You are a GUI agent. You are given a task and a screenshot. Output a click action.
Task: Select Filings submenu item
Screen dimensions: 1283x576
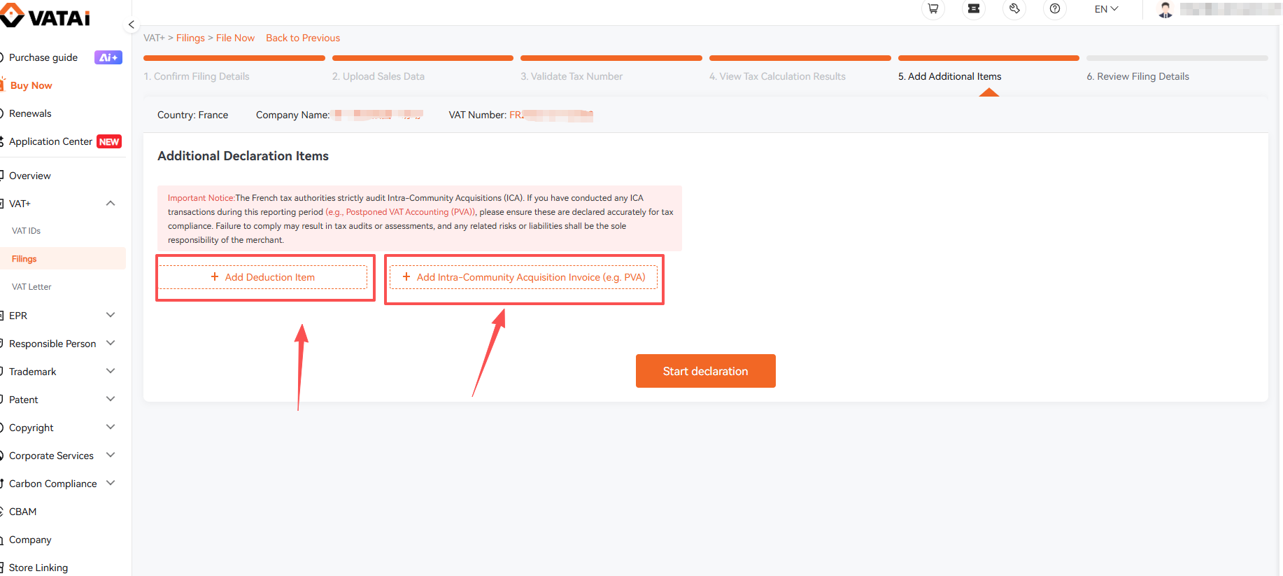coord(63,259)
